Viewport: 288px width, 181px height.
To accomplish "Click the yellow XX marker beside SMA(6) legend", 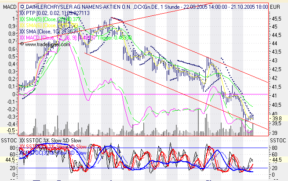I will [22, 25].
